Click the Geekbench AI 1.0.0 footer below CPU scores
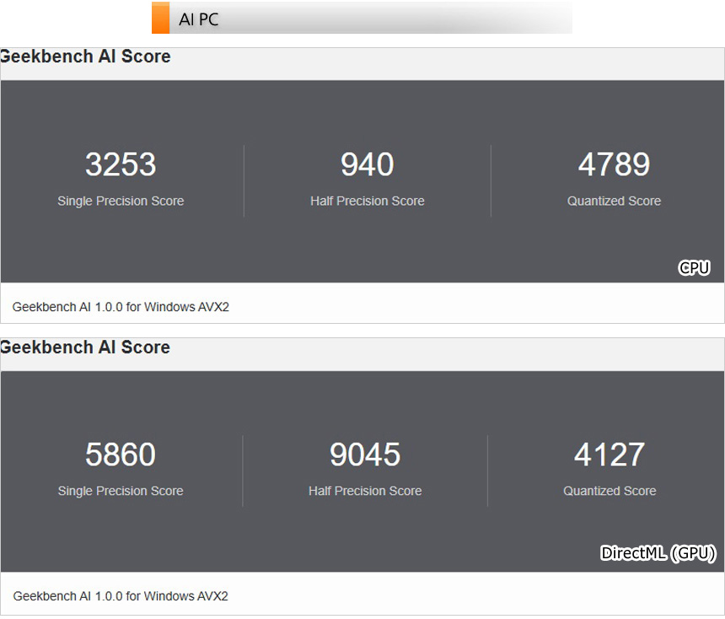 tap(121, 307)
